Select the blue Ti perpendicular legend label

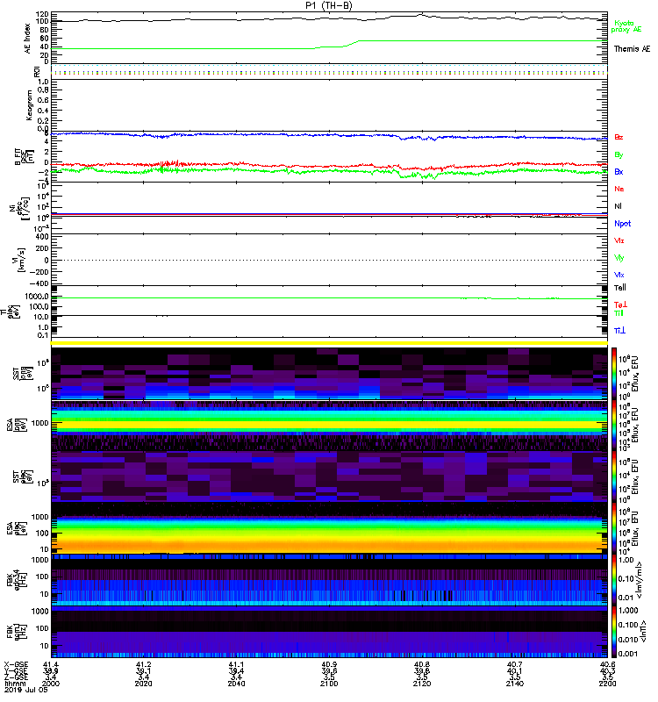(619, 331)
